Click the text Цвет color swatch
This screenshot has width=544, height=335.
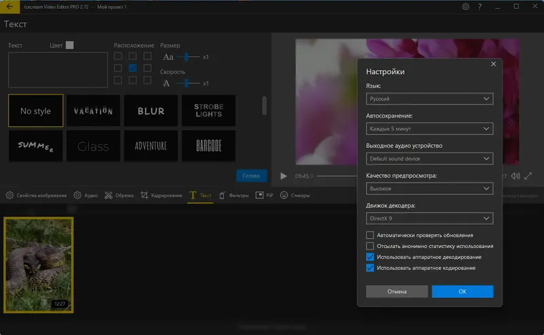(x=69, y=46)
